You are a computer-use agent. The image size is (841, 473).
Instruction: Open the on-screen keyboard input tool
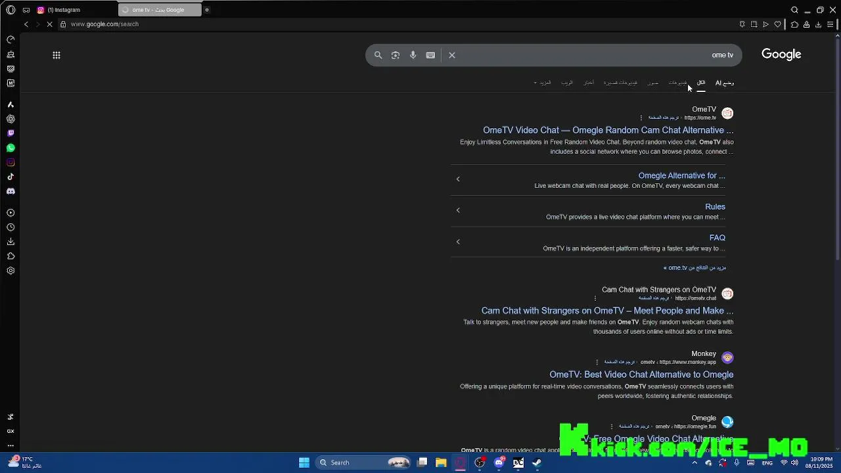pos(430,55)
